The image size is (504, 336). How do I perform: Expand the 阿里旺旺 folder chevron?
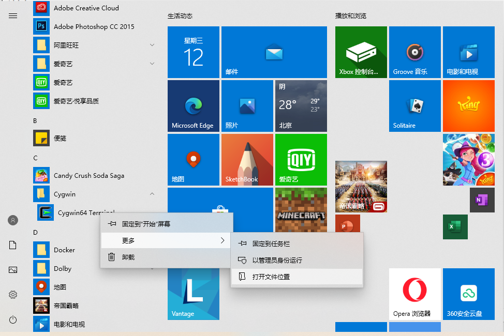(152, 45)
